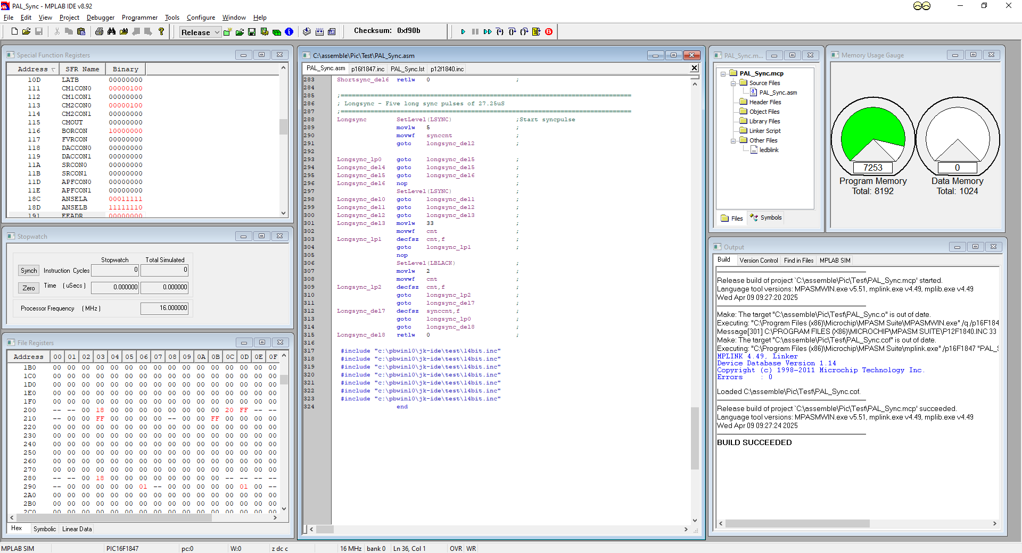
Task: Click the New File toolbar icon
Action: (x=14, y=31)
